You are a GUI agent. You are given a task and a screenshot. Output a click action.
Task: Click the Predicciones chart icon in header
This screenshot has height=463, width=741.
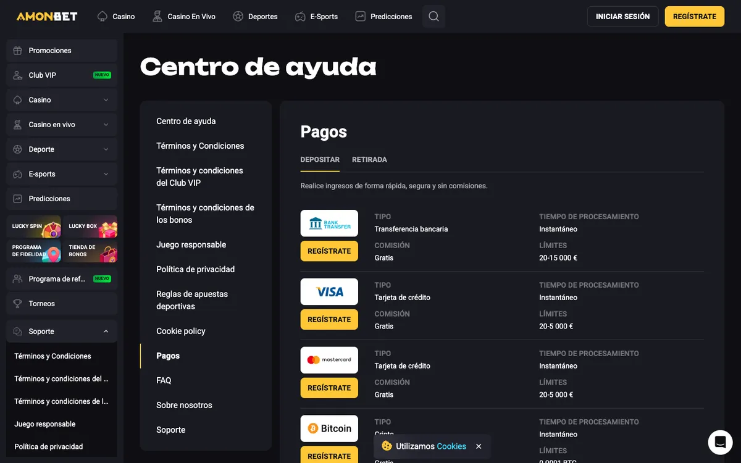[x=361, y=17]
